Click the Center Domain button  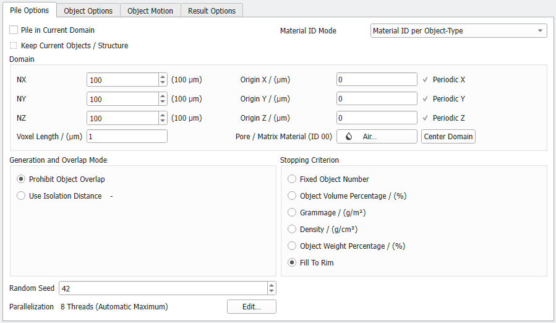coord(448,137)
